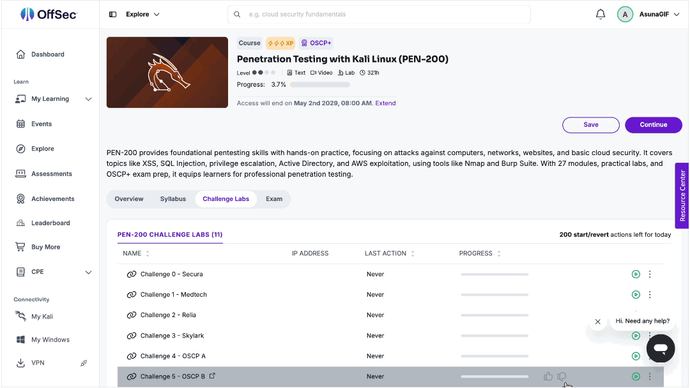Click the VPN download icon in sidebar
Viewport: 690px width, 388px height.
(x=20, y=363)
